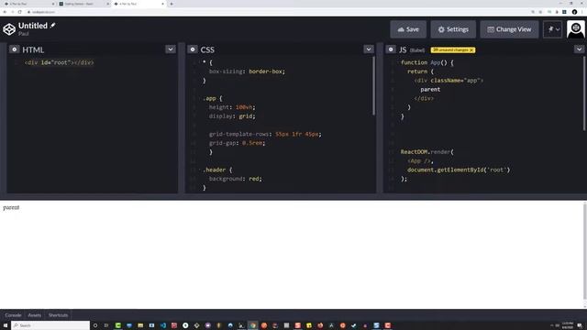Click the (Babel) preprocessor label

click(417, 50)
